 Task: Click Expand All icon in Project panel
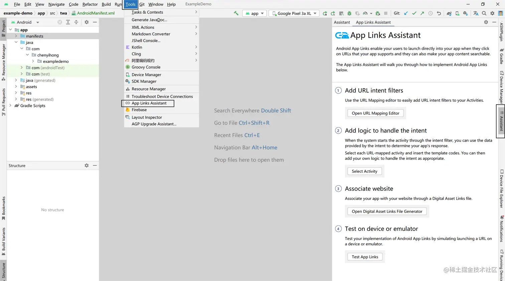(68, 22)
